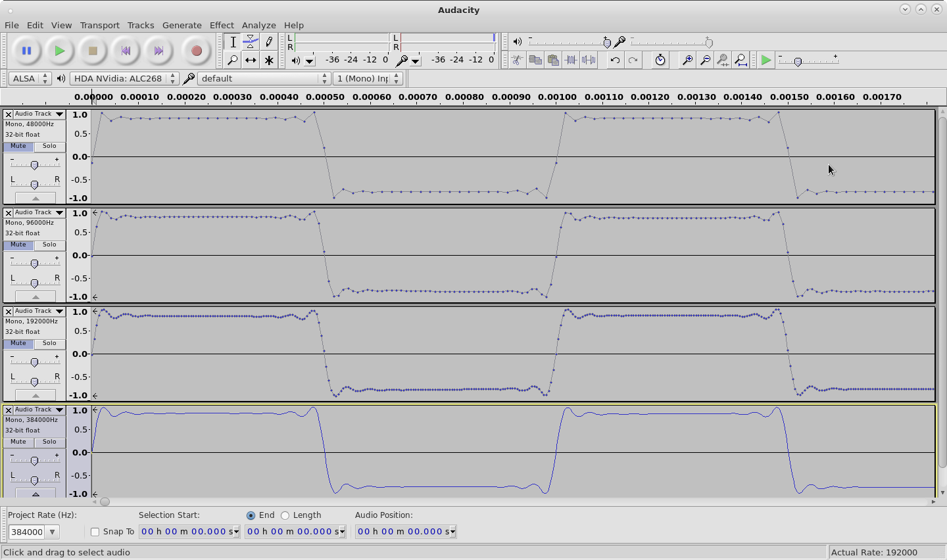The image size is (947, 560).
Task: Open 192000Hz track's Audio Track menu
Action: pyautogui.click(x=39, y=311)
